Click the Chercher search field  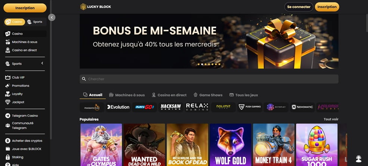point(209,79)
